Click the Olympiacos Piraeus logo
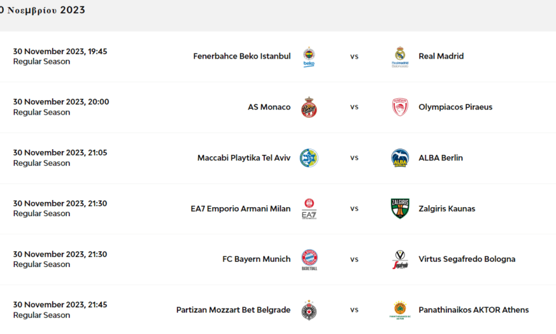 [400, 107]
